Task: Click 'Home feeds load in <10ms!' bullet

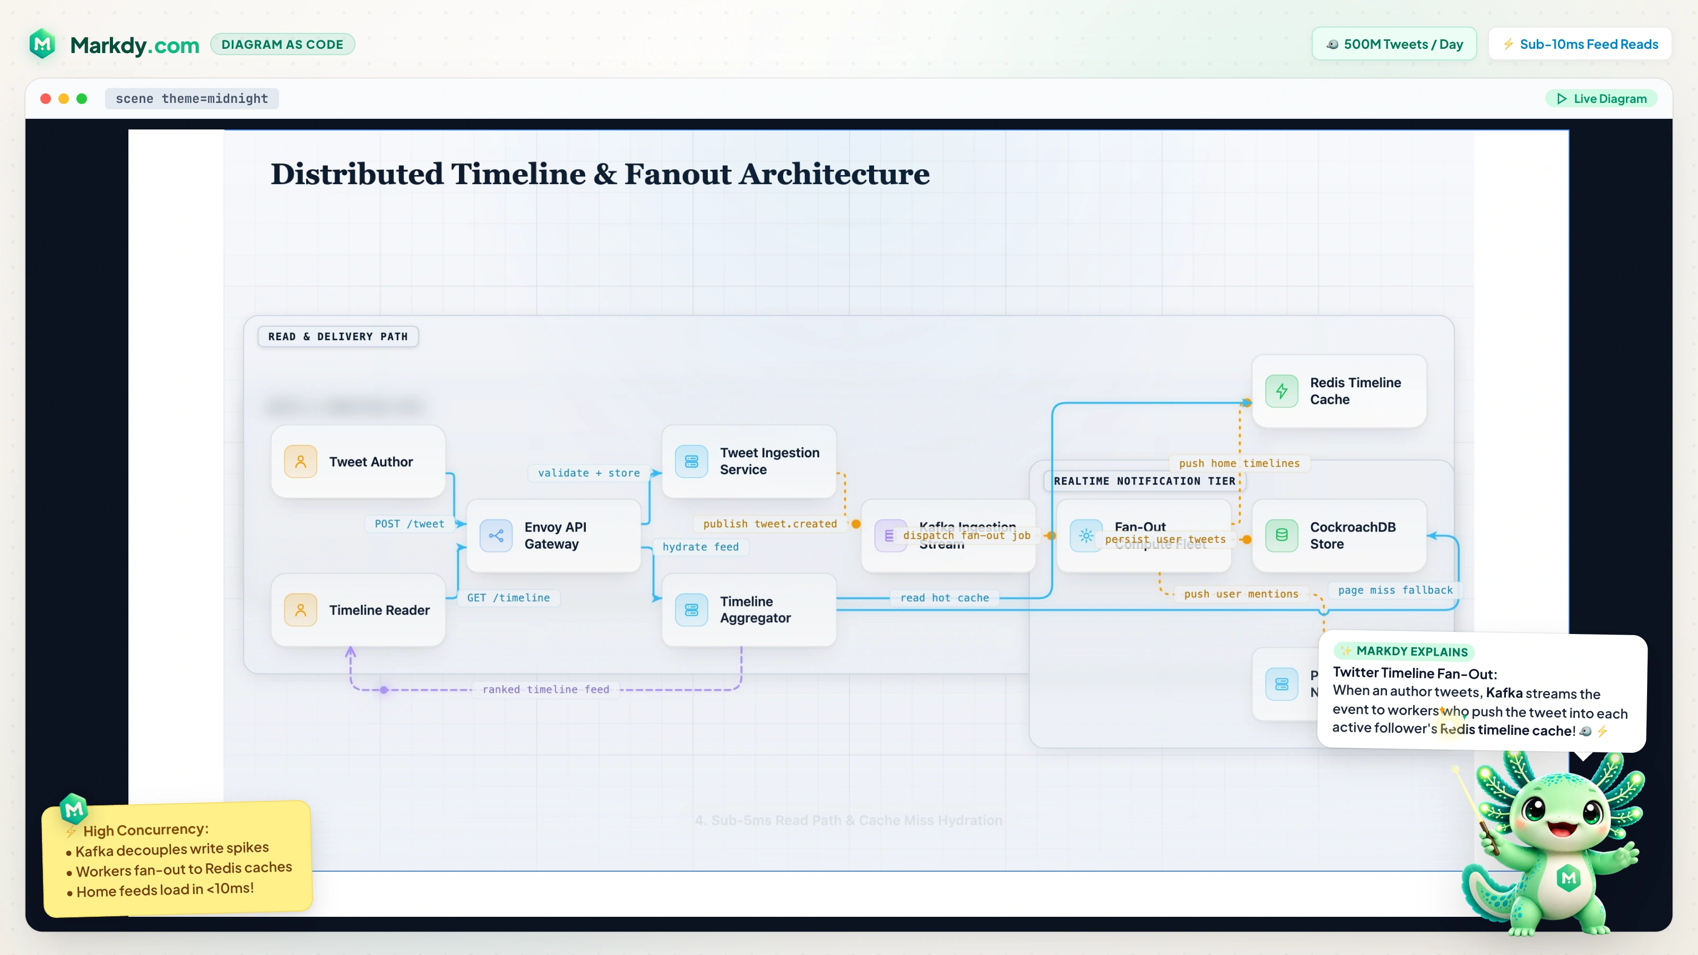Action: tap(165, 890)
